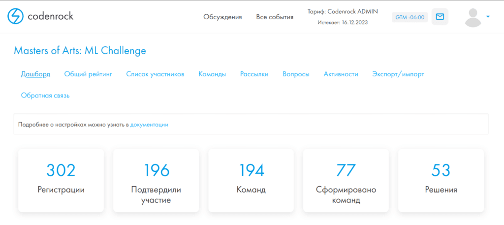Switch to the Общий рейтинг tab
504x225 pixels.
[88, 74]
